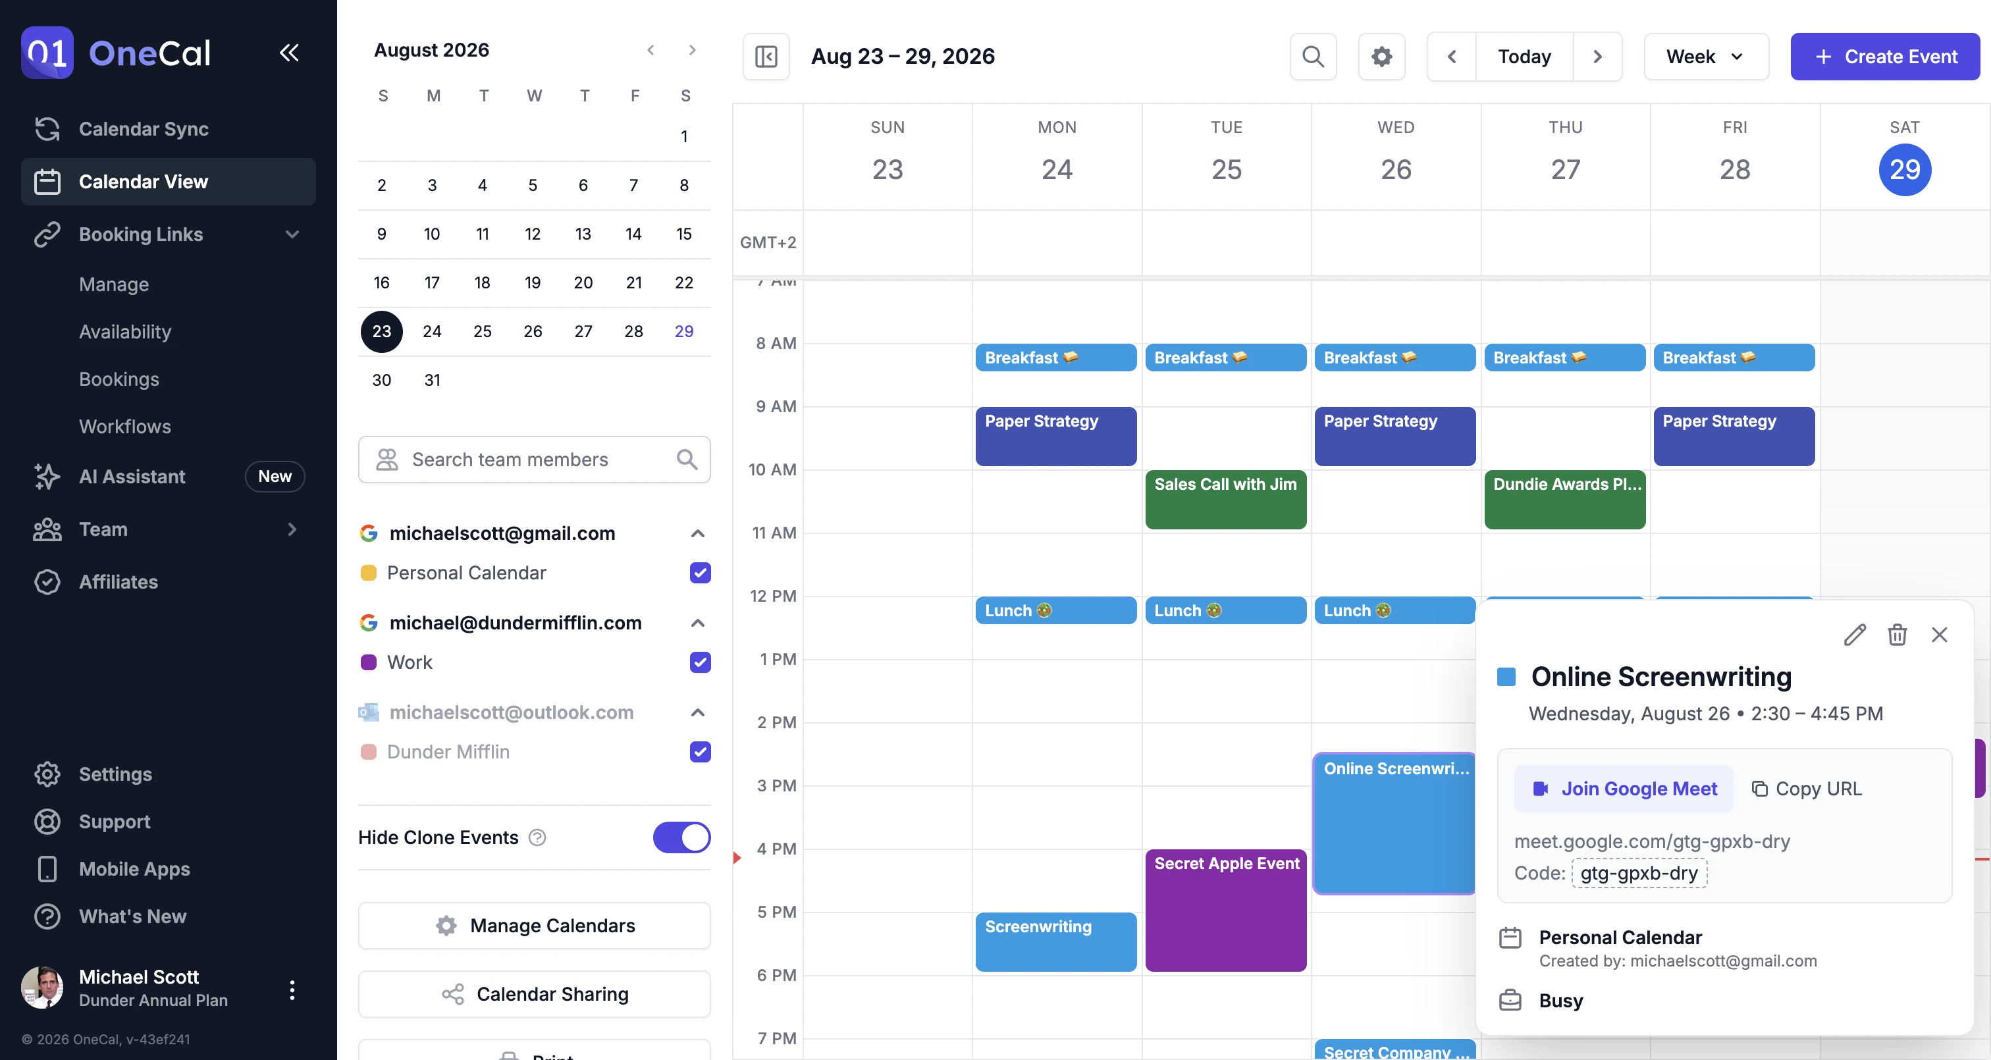Open Calendar Sync page
This screenshot has height=1060, width=1991.
point(169,129)
